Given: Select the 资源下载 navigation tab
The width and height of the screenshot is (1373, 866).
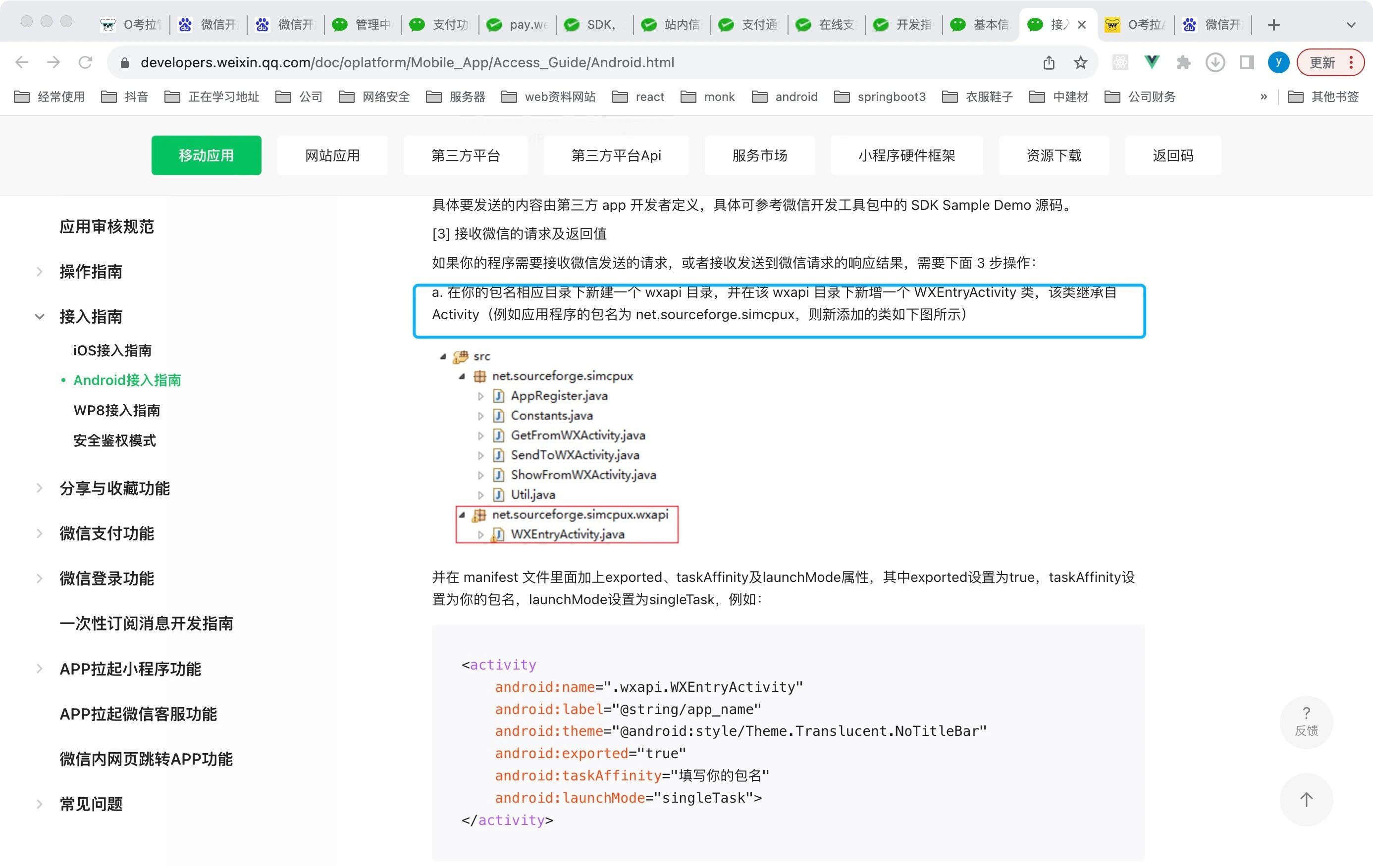Looking at the screenshot, I should (x=1054, y=155).
